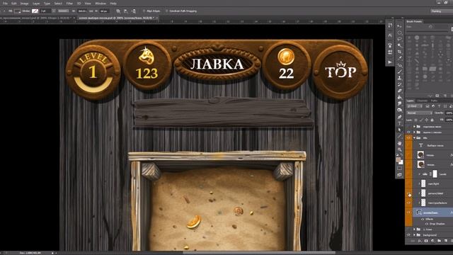Image resolution: width=453 pixels, height=255 pixels.
Task: Select the Elliptical Marquee tool
Action: click(400, 33)
